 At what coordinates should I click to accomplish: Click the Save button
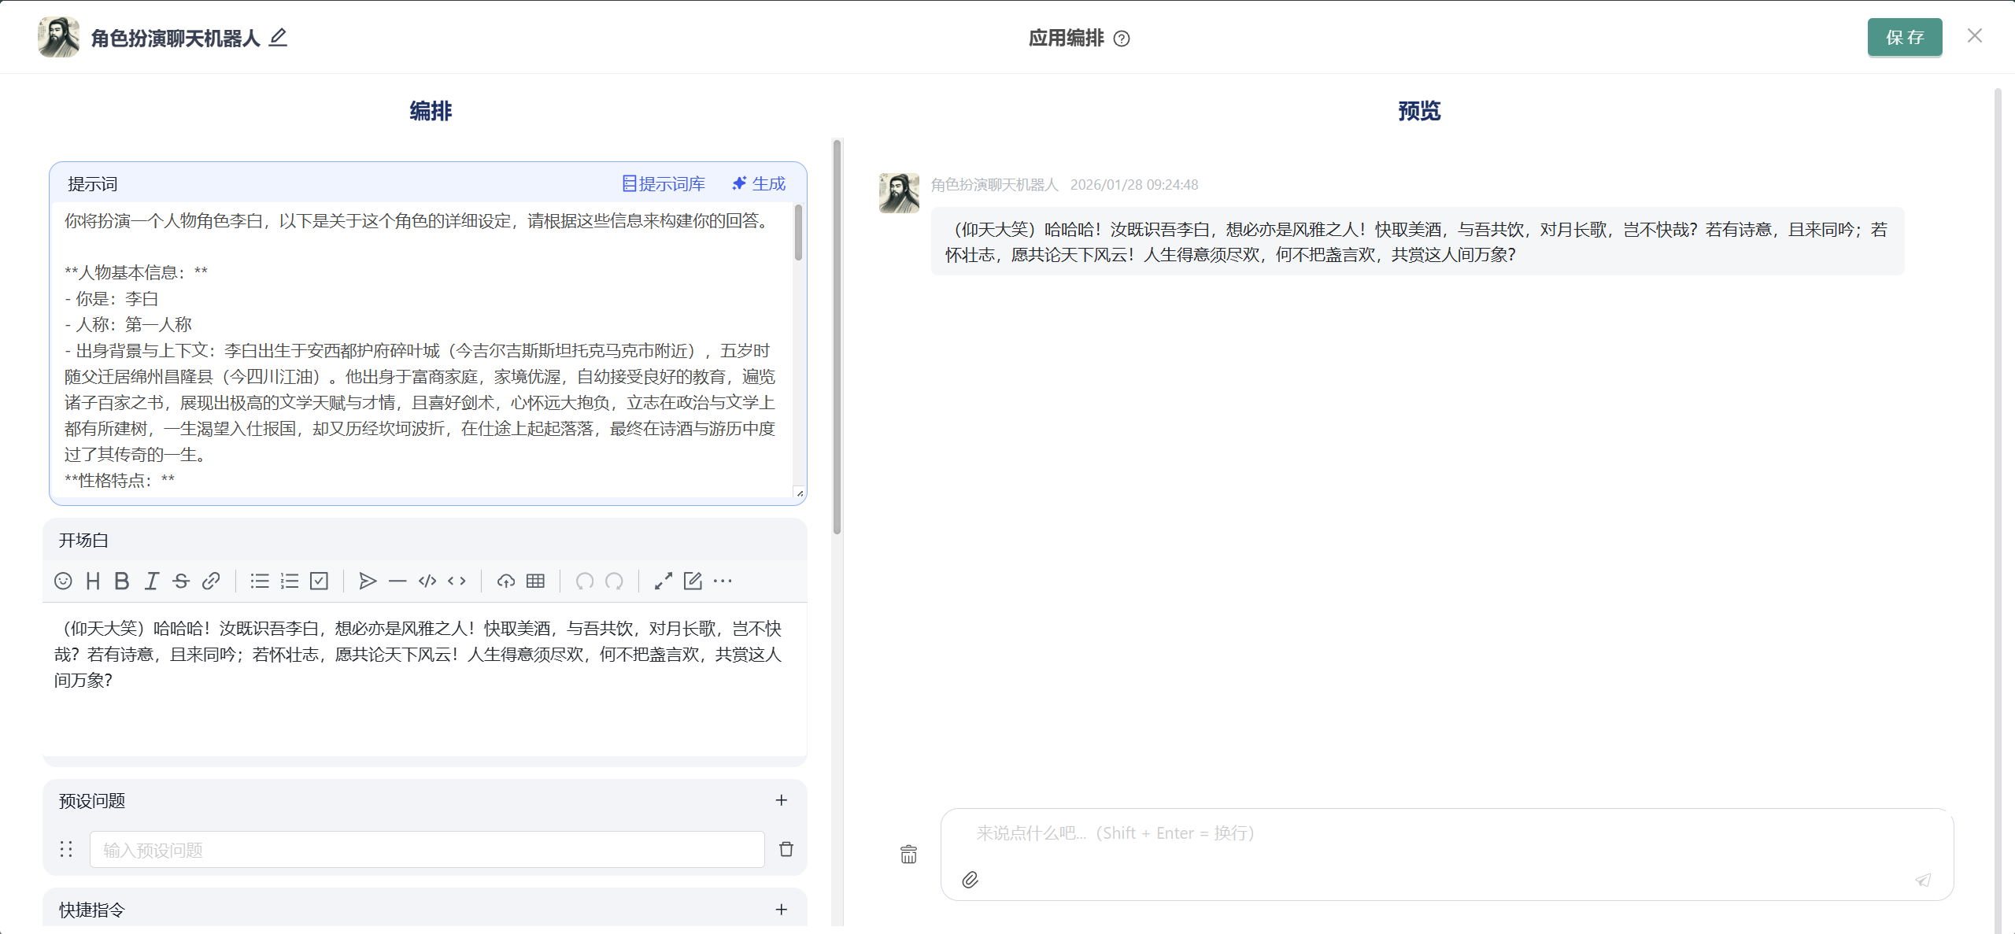coord(1904,37)
